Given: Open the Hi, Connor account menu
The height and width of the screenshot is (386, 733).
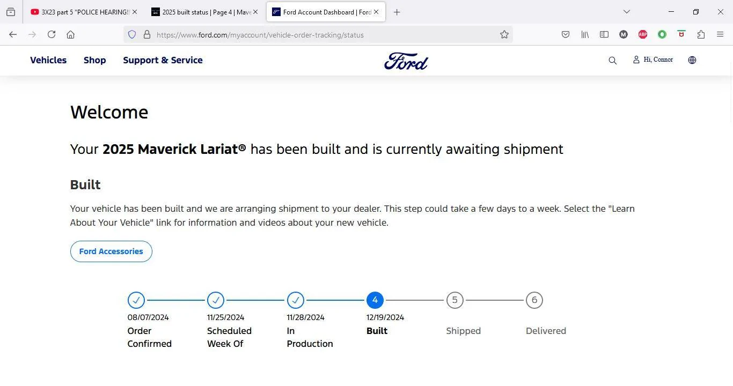Looking at the screenshot, I should 653,60.
